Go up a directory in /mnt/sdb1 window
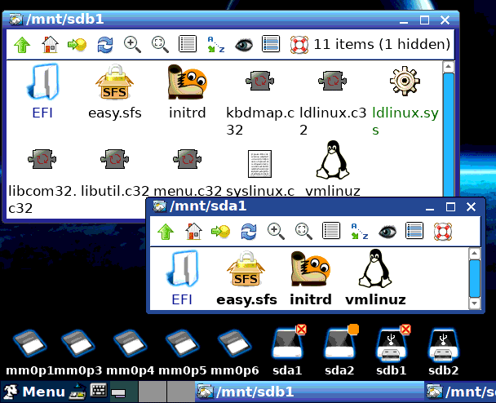Image resolution: width=496 pixels, height=403 pixels. 22,44
